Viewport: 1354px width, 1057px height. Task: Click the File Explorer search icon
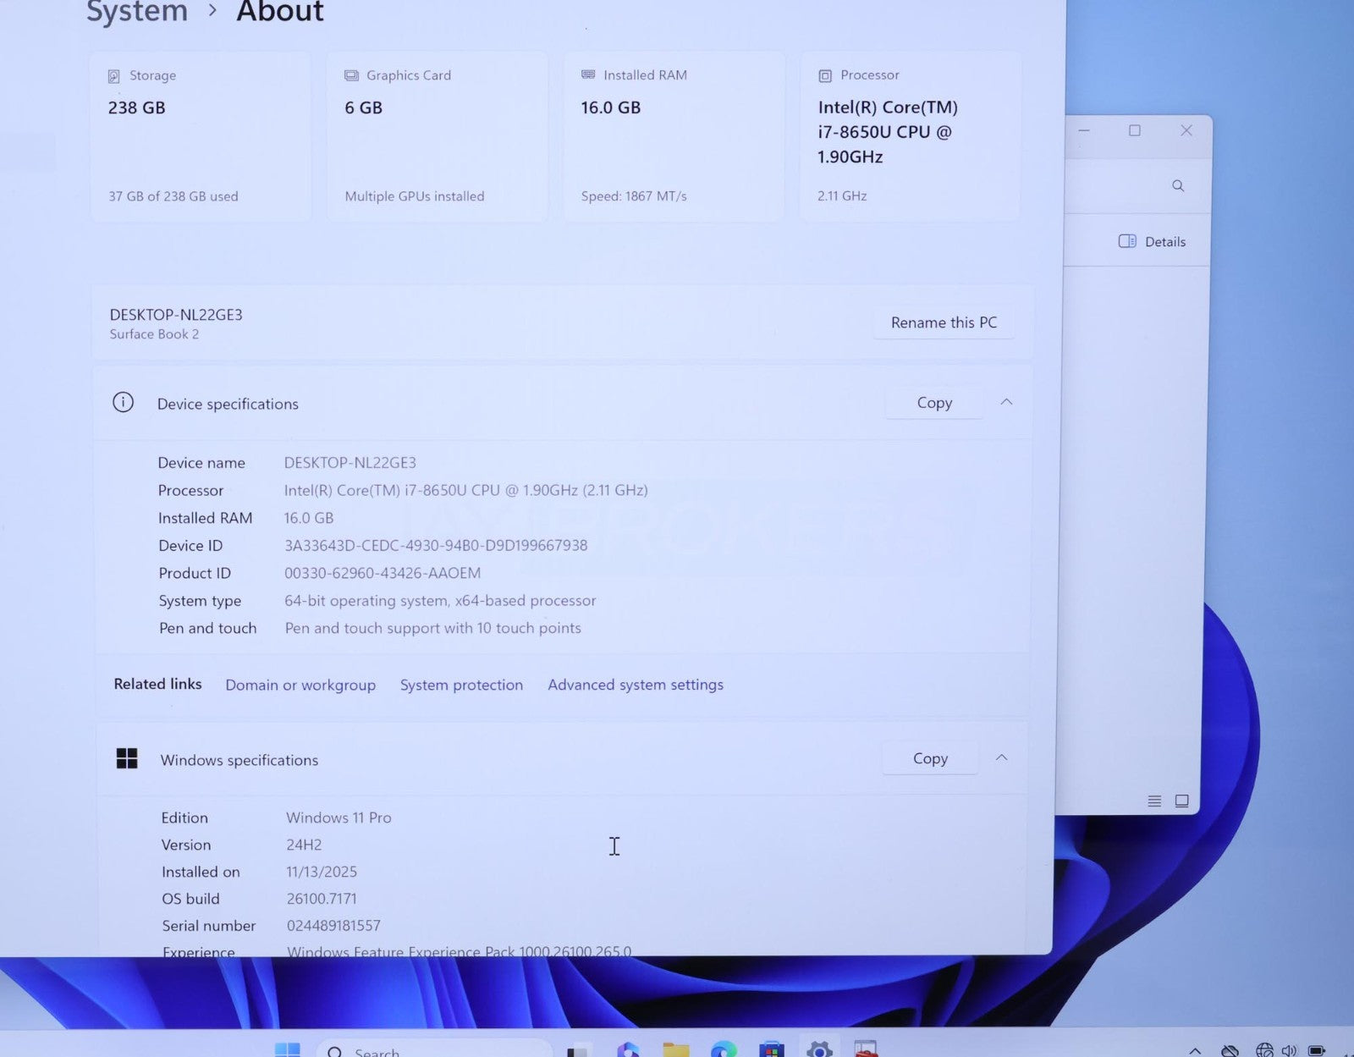tap(1178, 185)
